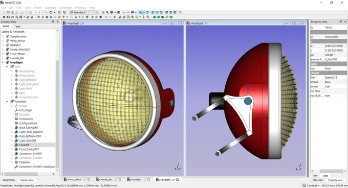The image size is (348, 188).
Task: Click the Sketch015 profile value
Action: (335, 78)
